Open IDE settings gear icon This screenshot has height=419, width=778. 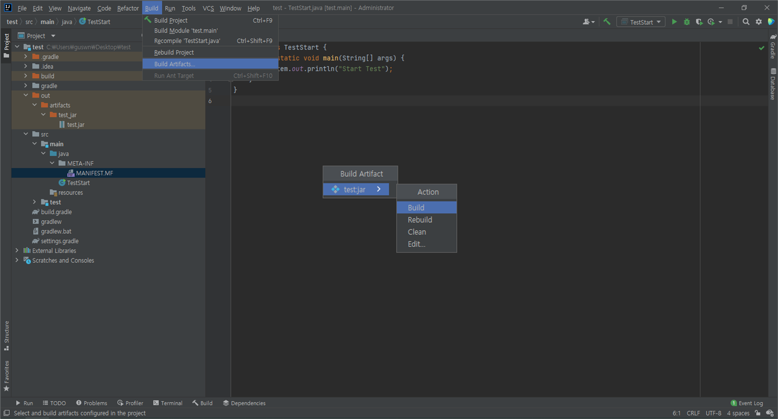coord(759,22)
